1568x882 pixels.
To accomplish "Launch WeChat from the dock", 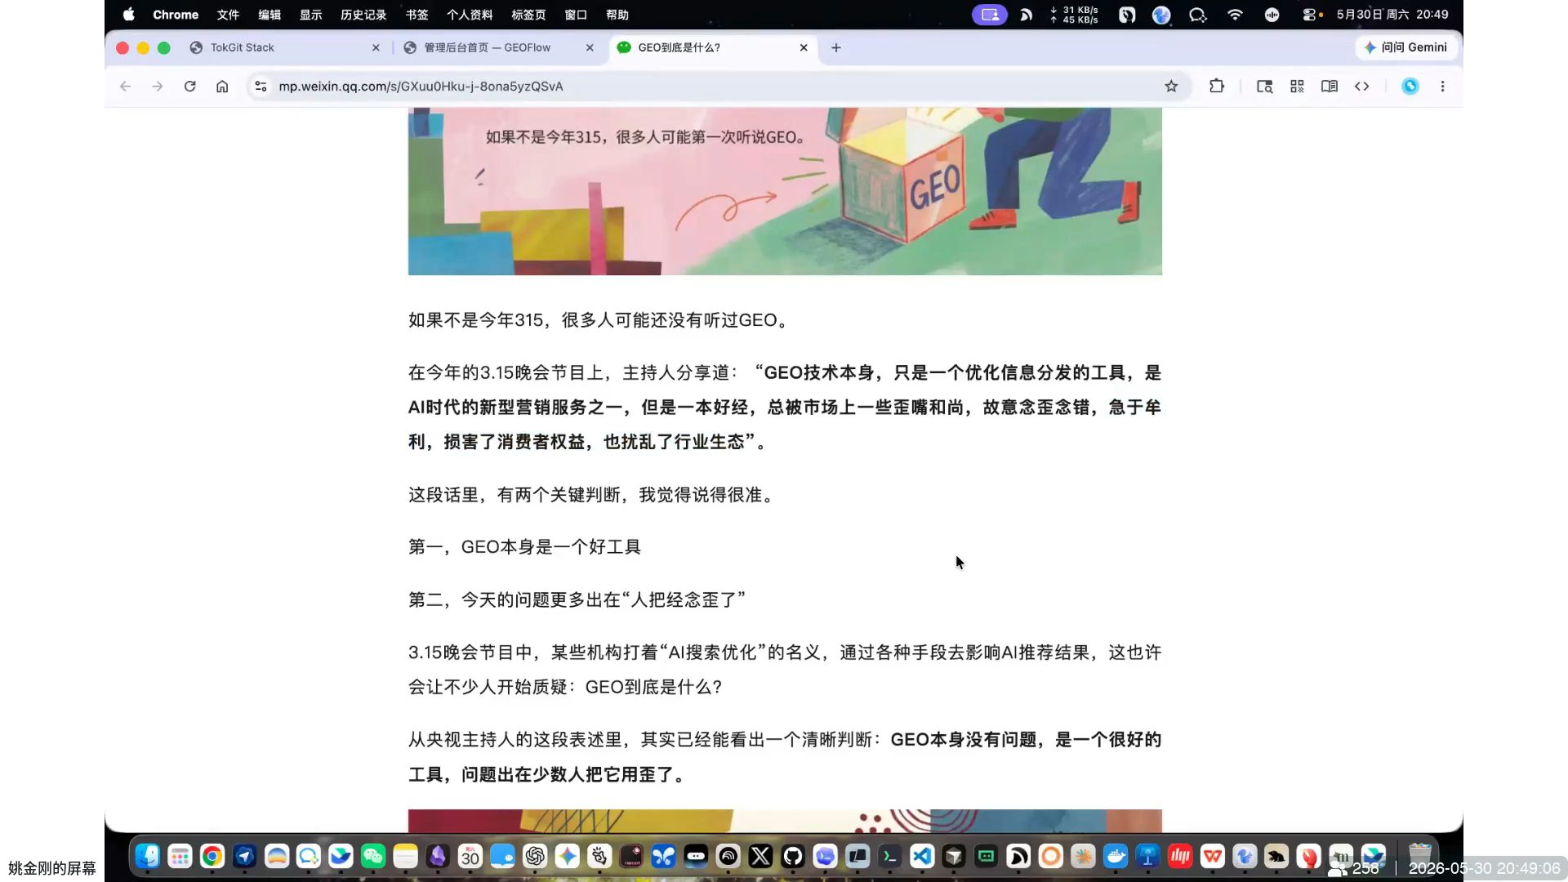I will click(x=373, y=856).
